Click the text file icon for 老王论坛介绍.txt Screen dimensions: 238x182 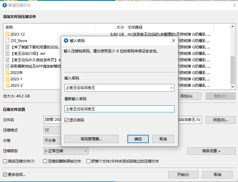point(7,53)
